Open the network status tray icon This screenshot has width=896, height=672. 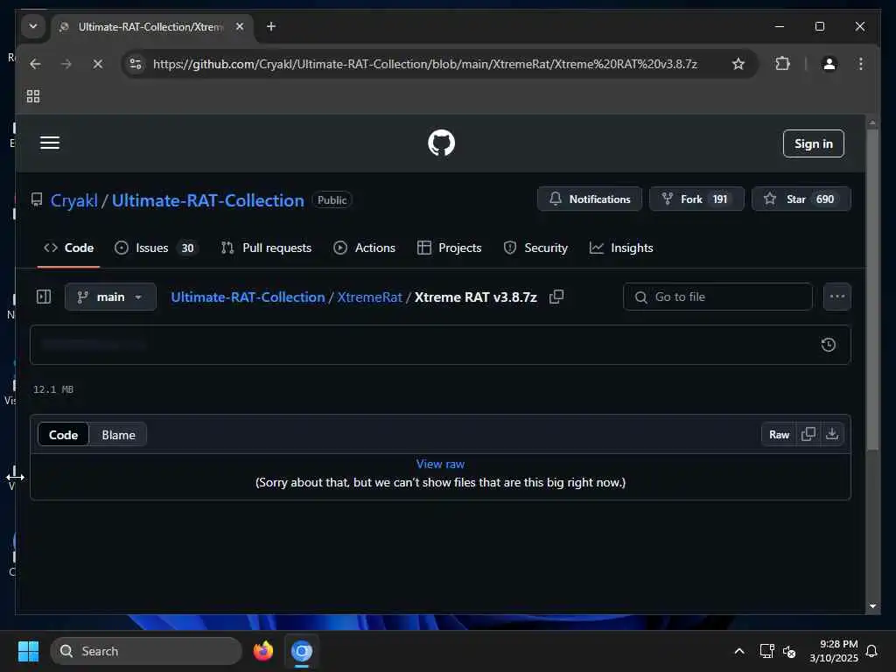pos(766,651)
